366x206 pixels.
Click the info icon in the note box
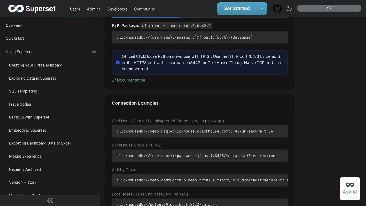point(118,62)
